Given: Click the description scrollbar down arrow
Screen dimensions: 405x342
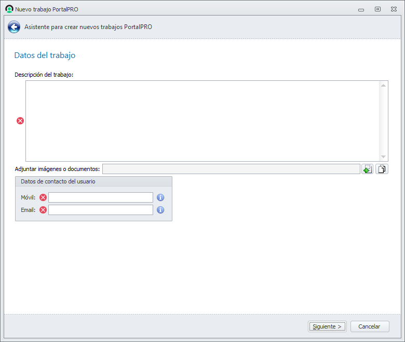Looking at the screenshot, I should point(383,156).
